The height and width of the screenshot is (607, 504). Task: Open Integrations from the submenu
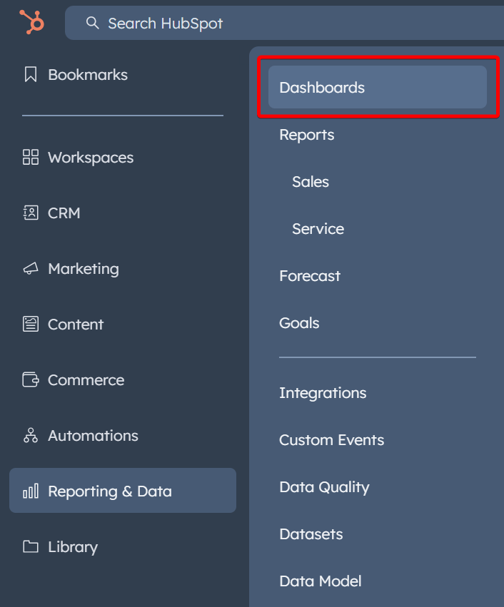(323, 393)
